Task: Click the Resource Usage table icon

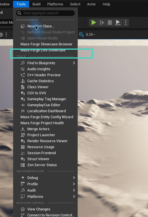Action: (x=22, y=147)
